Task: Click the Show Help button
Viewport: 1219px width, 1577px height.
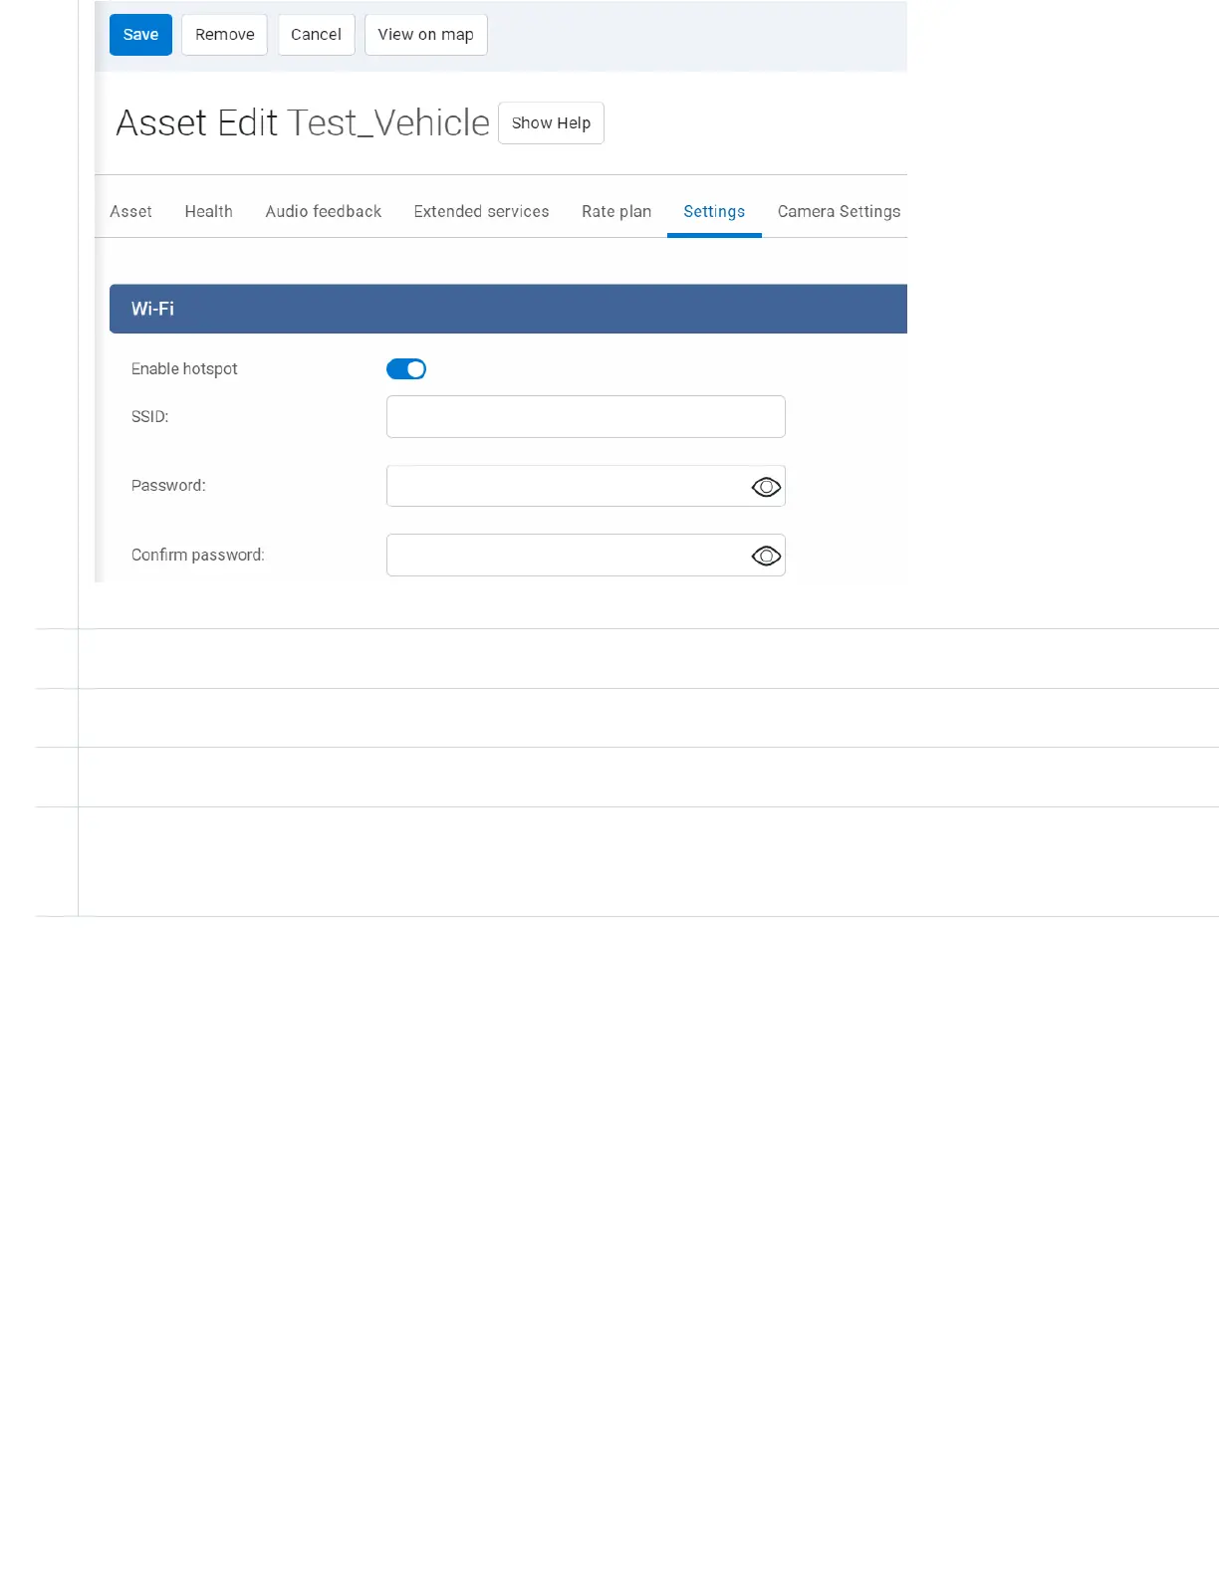Action: (x=551, y=123)
